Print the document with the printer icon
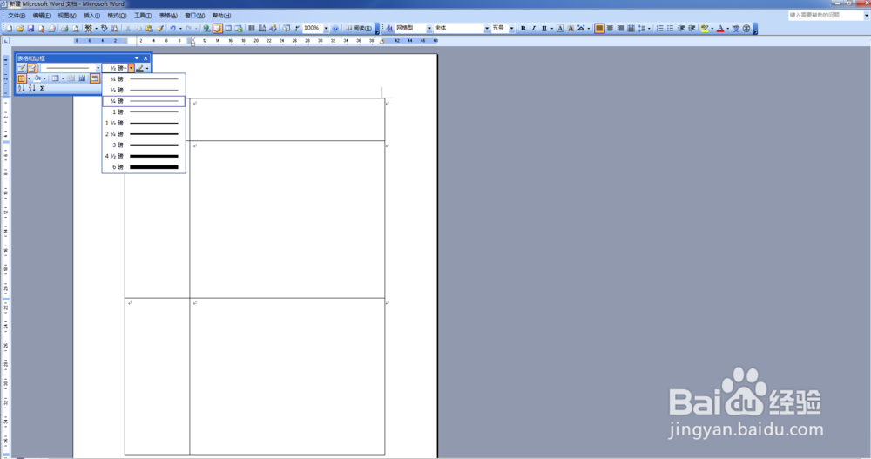 64,28
